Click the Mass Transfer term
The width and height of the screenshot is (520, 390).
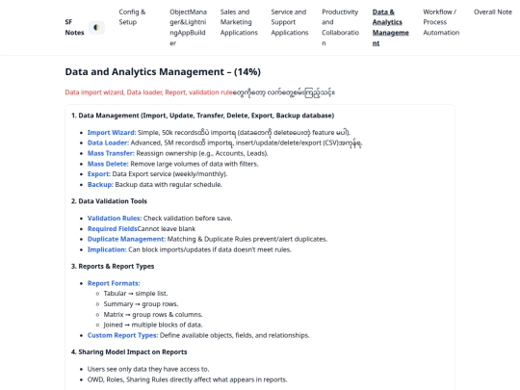111,153
